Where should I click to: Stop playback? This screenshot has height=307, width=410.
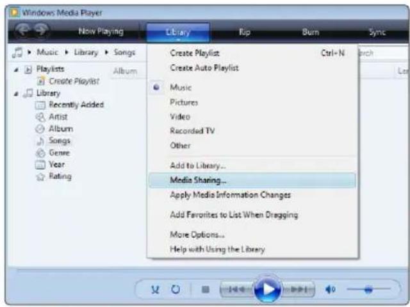(206, 290)
